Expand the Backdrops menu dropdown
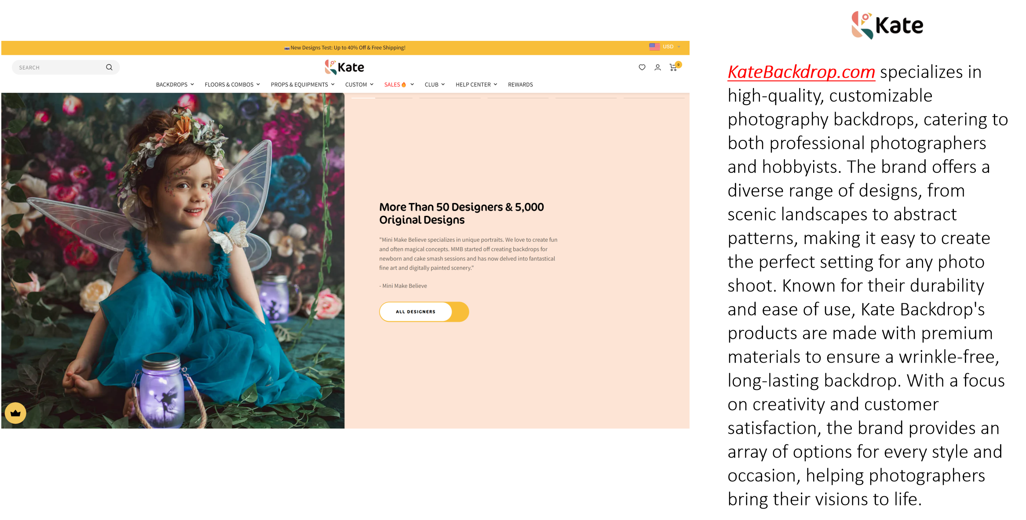This screenshot has height=520, width=1026. [175, 84]
